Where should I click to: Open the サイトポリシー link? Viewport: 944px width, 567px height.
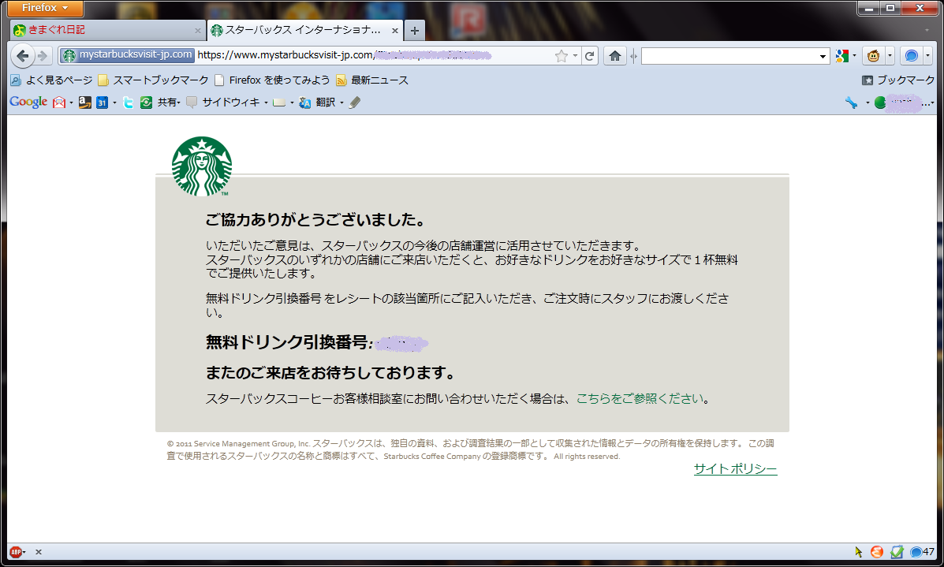735,468
